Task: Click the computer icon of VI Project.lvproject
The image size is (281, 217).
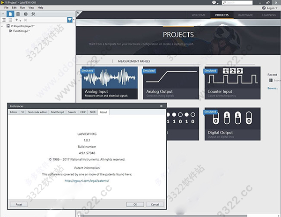Action: coord(8,26)
